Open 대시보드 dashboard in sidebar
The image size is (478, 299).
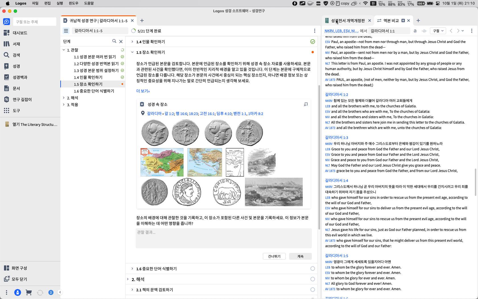pos(16,33)
